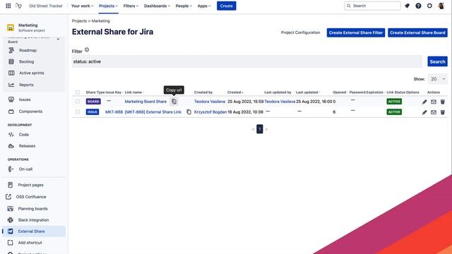This screenshot has width=452, height=254.
Task: Sort by Created column header
Action: point(235,92)
